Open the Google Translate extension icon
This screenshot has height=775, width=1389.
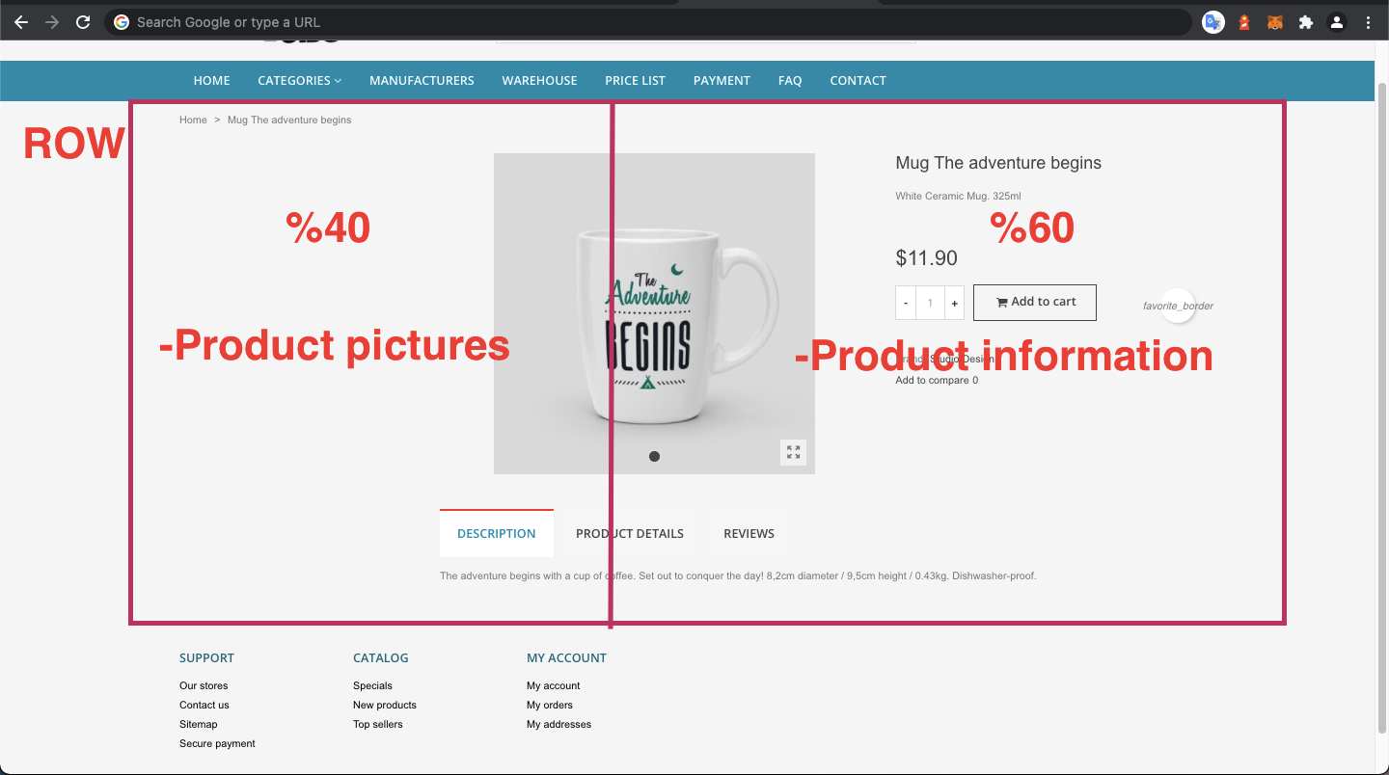click(x=1213, y=21)
